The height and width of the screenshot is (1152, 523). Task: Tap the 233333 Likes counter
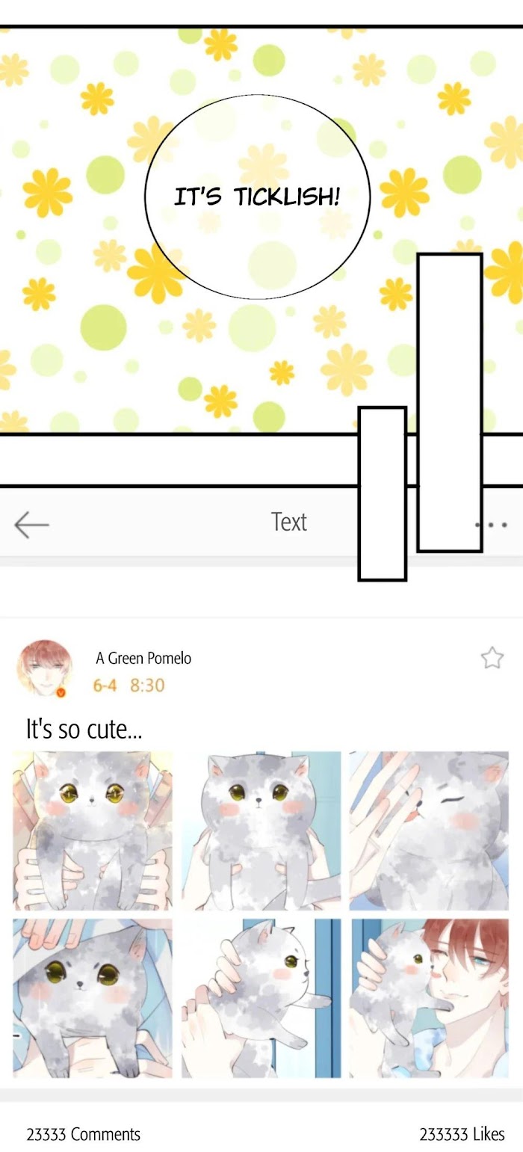462,1134
